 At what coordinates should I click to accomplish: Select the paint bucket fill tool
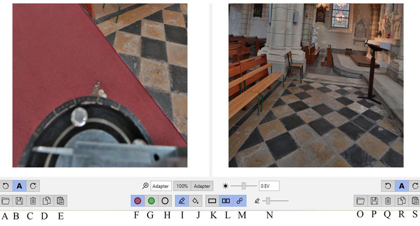click(196, 201)
